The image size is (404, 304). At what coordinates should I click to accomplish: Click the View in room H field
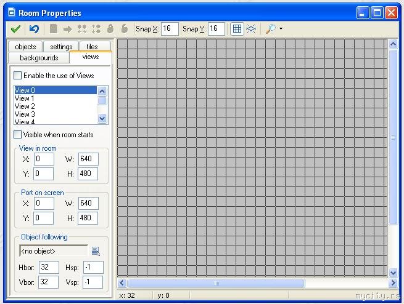click(88, 174)
